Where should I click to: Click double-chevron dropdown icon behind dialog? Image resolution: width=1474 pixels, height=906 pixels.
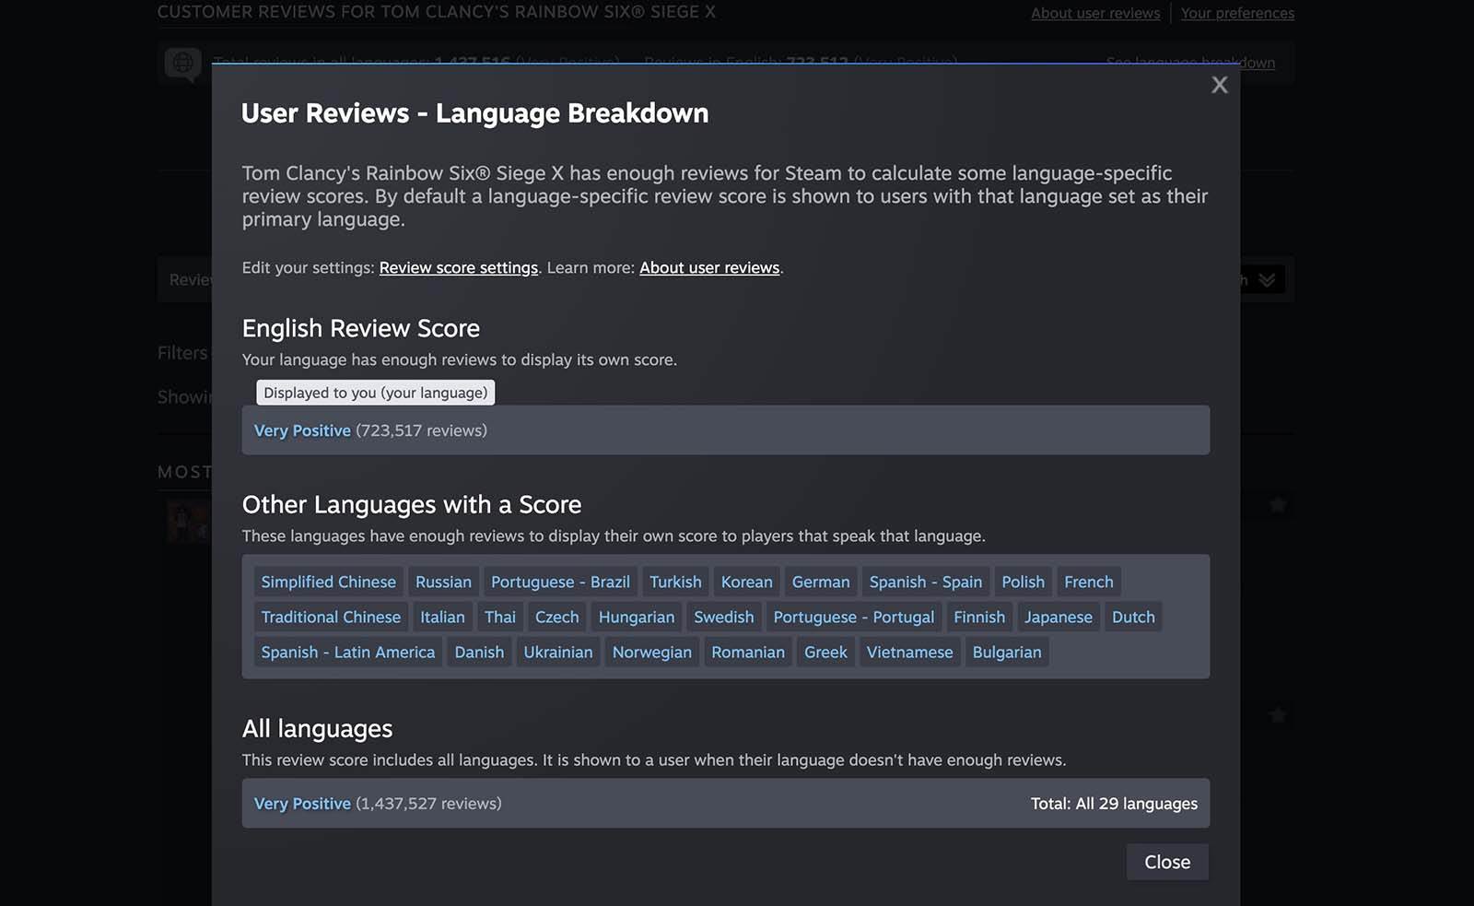[1268, 279]
